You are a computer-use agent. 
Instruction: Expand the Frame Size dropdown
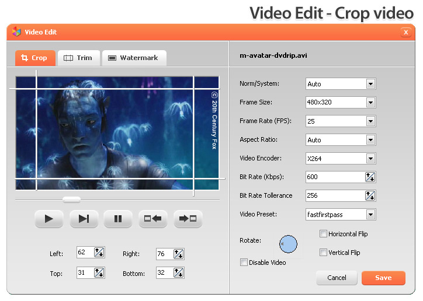370,102
